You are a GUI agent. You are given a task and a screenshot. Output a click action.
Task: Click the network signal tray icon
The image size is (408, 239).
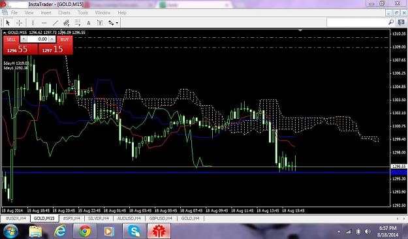point(349,231)
